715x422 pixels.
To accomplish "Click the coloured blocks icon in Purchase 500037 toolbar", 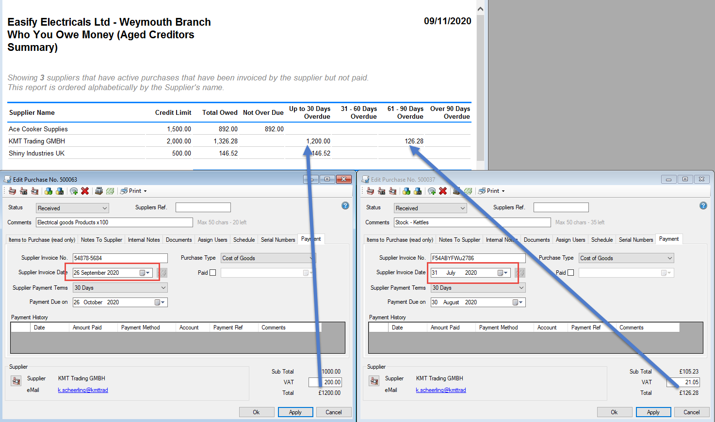I will (x=406, y=191).
